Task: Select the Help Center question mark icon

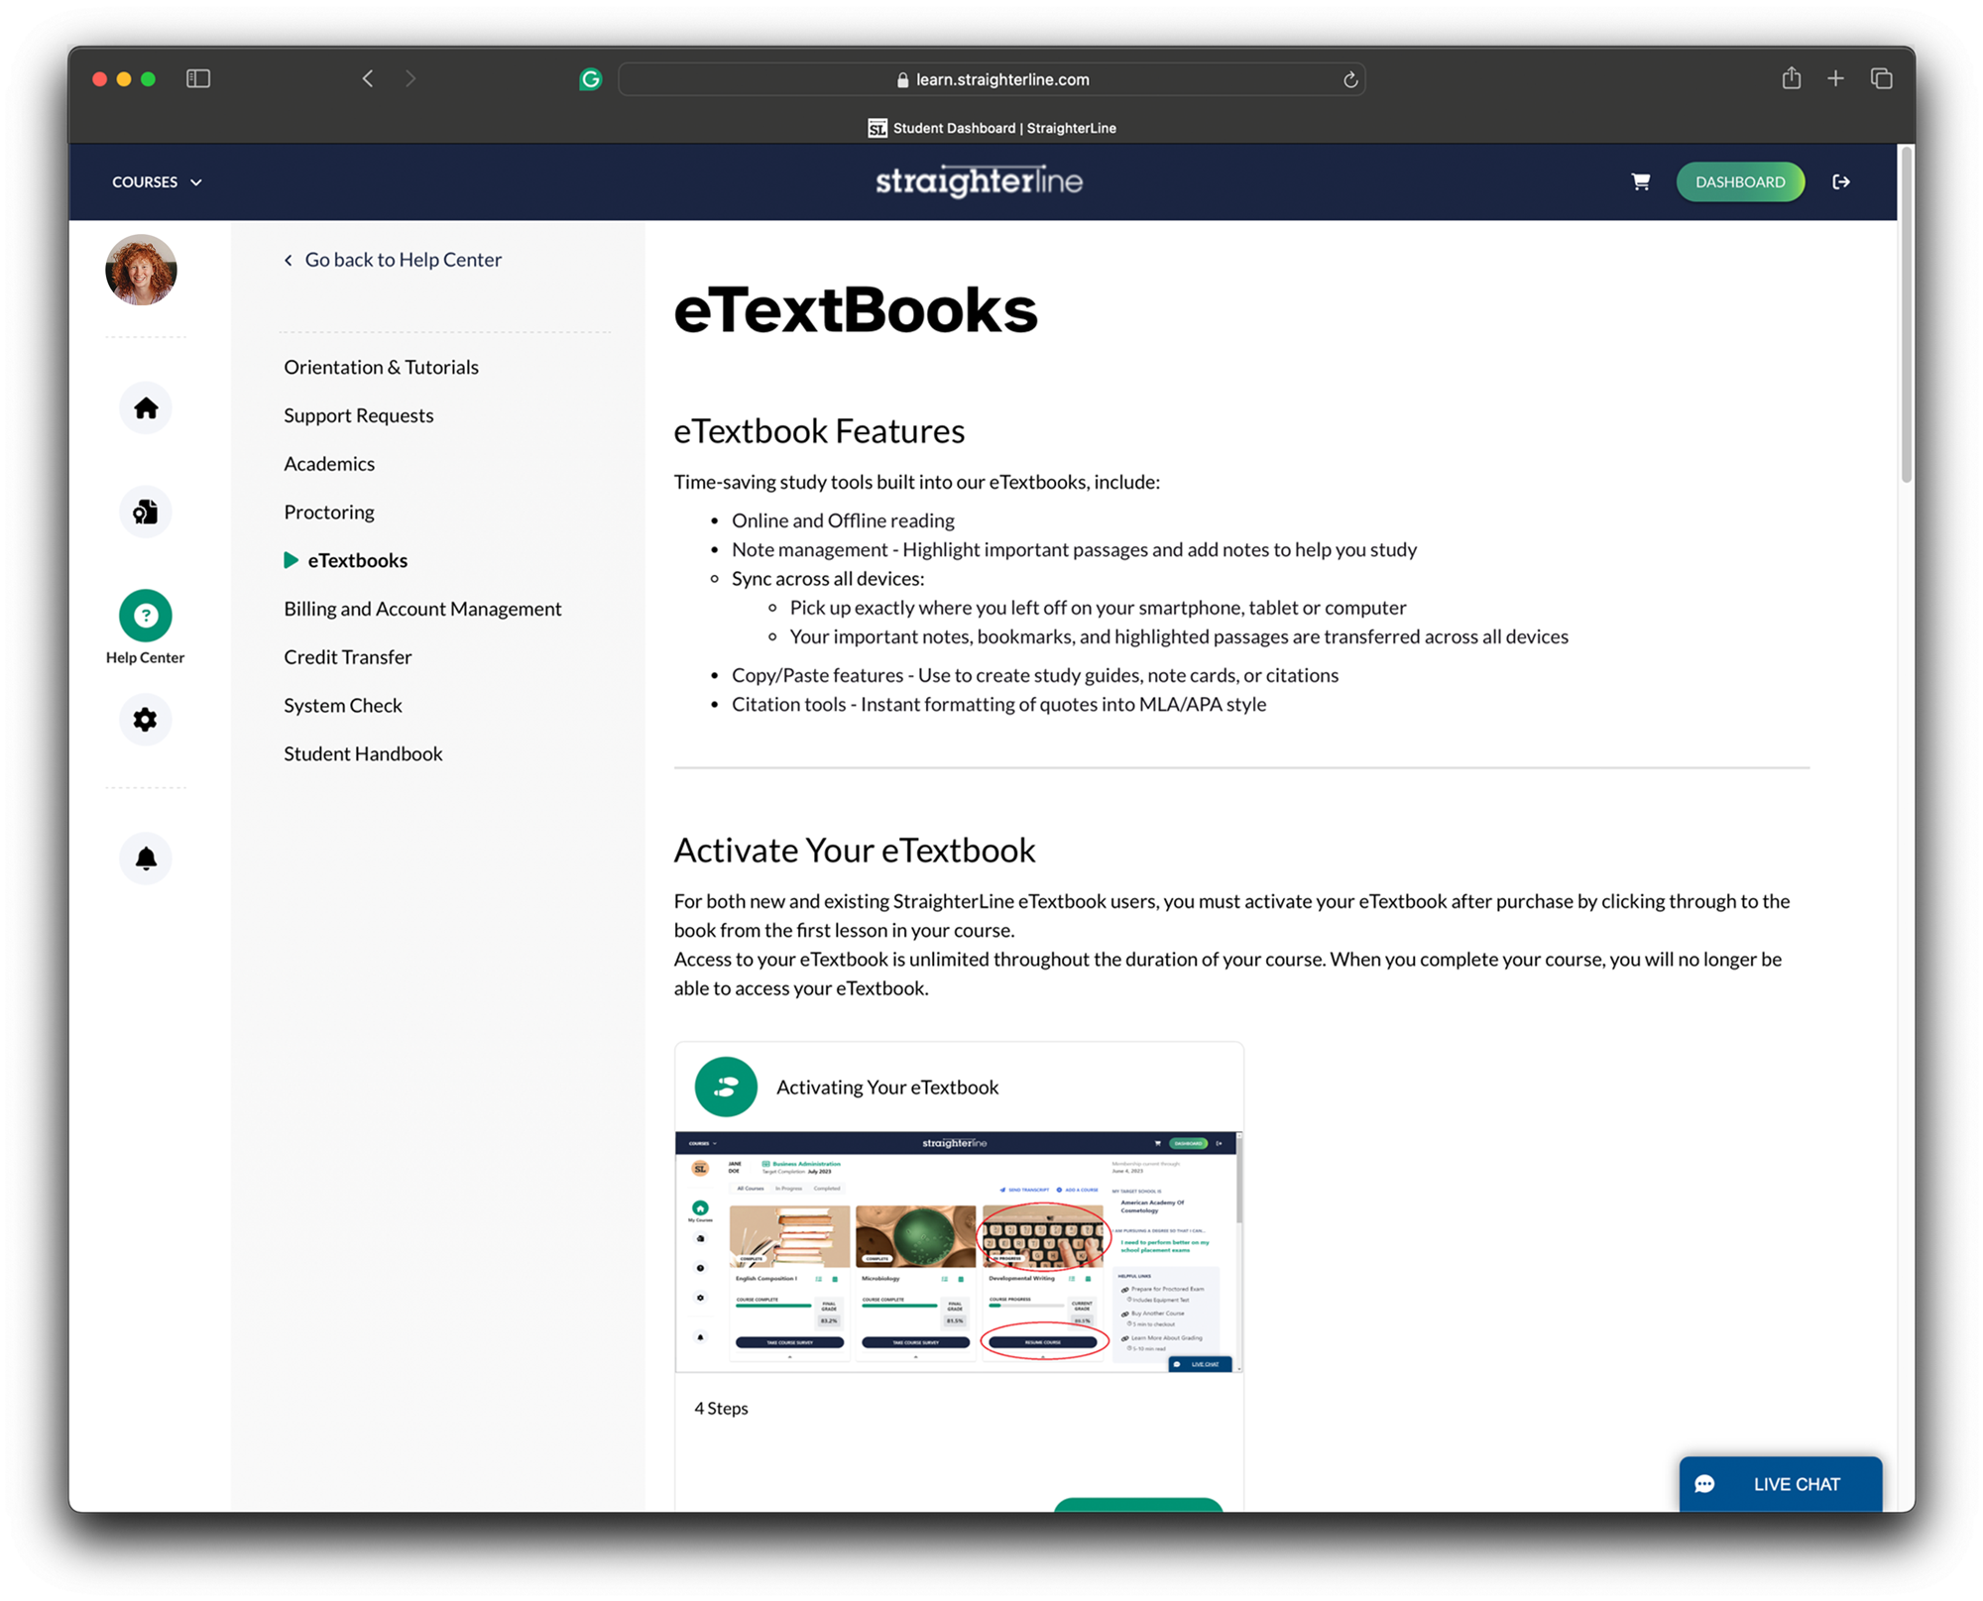Action: click(146, 616)
